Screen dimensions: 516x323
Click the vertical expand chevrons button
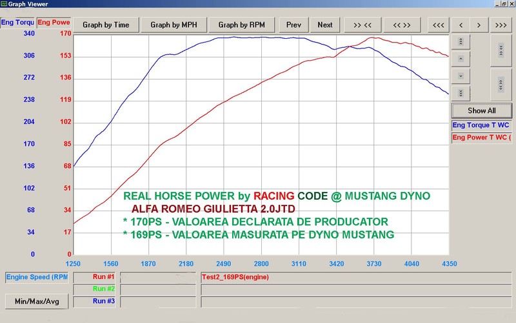click(x=501, y=85)
